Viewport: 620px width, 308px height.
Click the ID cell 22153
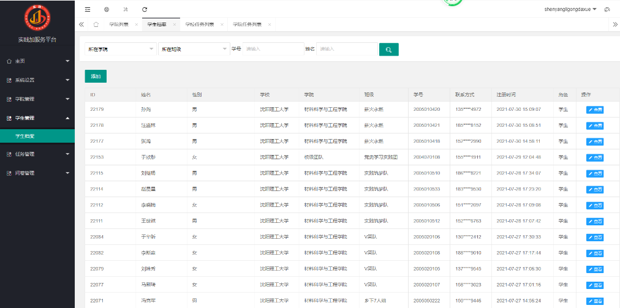pos(97,157)
